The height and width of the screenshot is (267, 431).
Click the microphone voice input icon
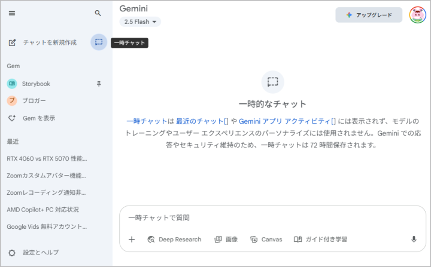(414, 240)
